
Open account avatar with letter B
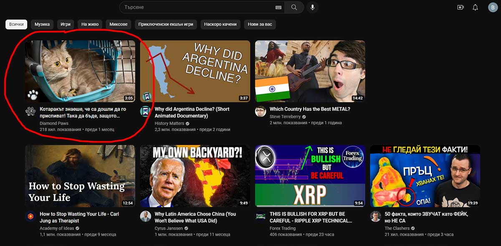point(493,8)
